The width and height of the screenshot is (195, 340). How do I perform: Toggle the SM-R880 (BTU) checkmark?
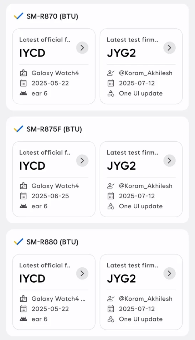19,242
